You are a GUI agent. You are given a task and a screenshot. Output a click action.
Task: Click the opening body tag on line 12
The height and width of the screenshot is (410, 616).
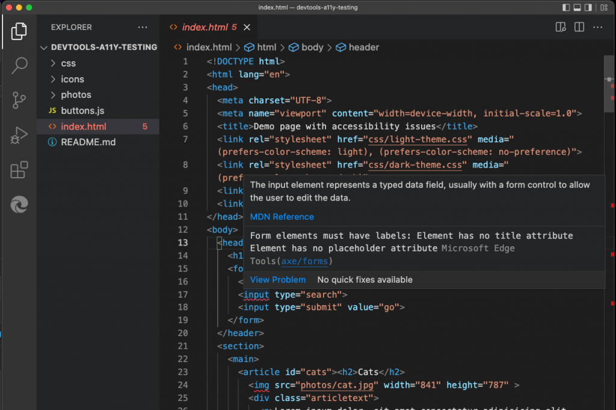(223, 230)
